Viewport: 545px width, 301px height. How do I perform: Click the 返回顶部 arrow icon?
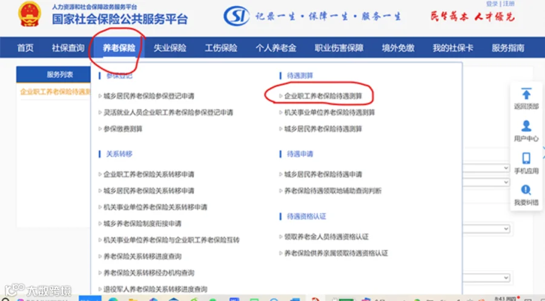coord(526,94)
